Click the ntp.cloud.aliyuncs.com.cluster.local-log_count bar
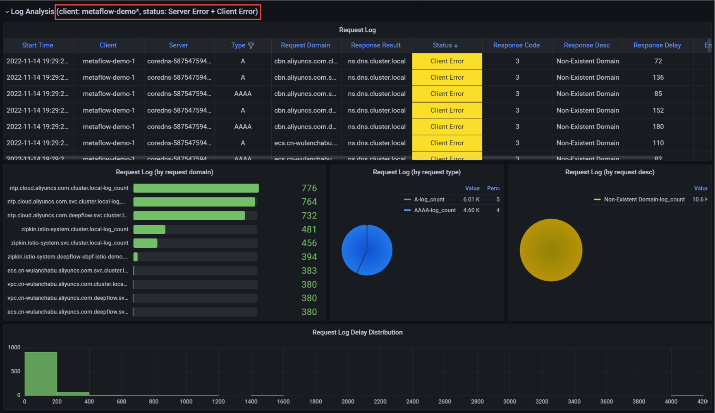 [x=196, y=188]
